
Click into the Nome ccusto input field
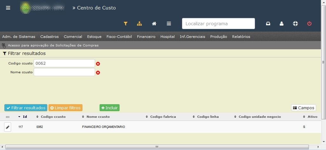coord(64,72)
